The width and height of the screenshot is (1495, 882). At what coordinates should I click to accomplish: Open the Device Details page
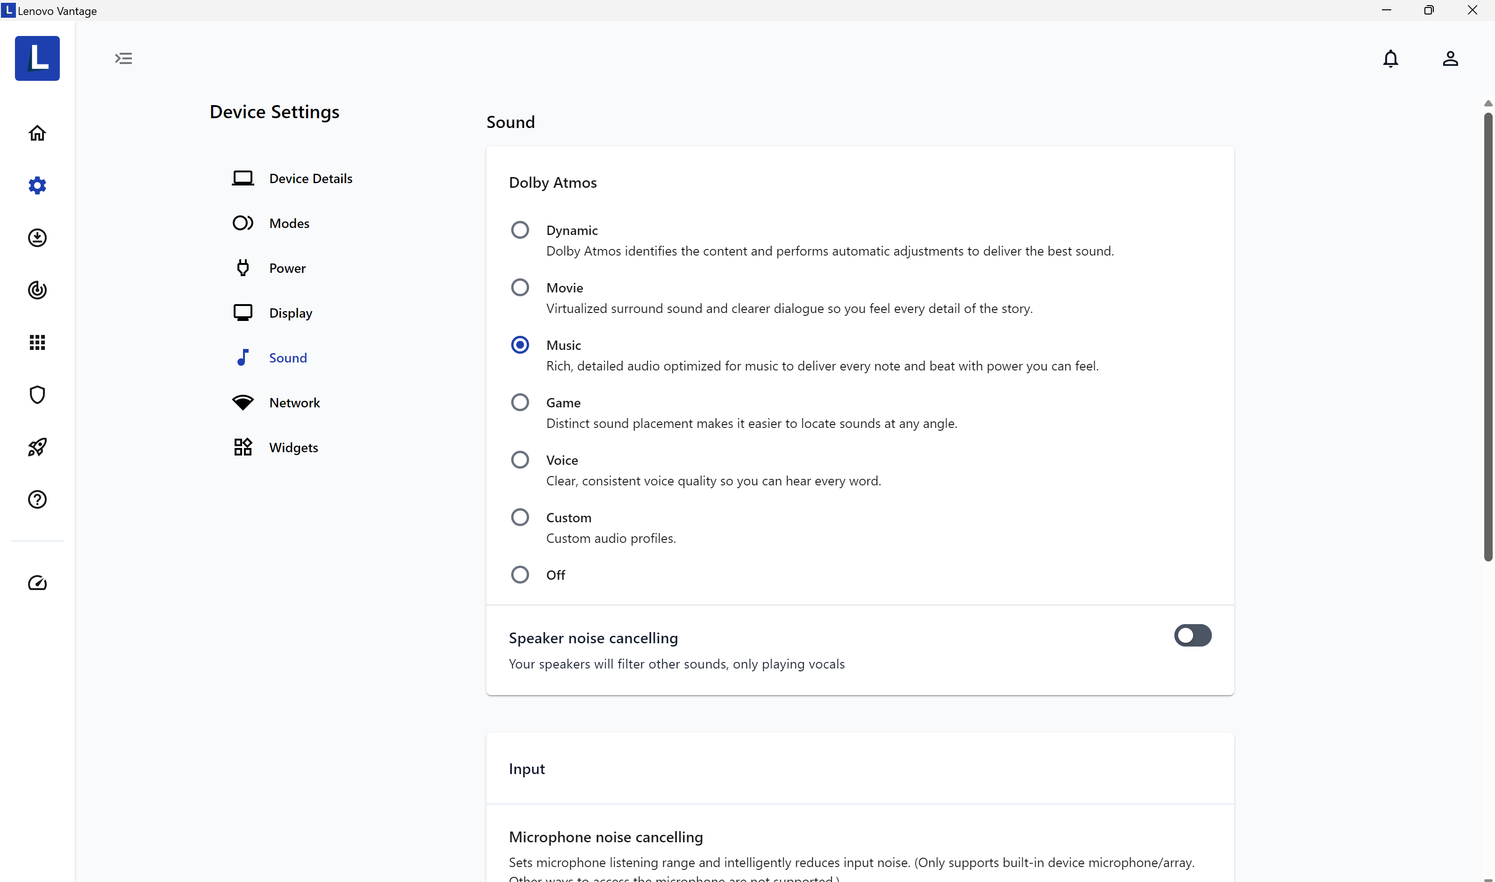tap(310, 178)
